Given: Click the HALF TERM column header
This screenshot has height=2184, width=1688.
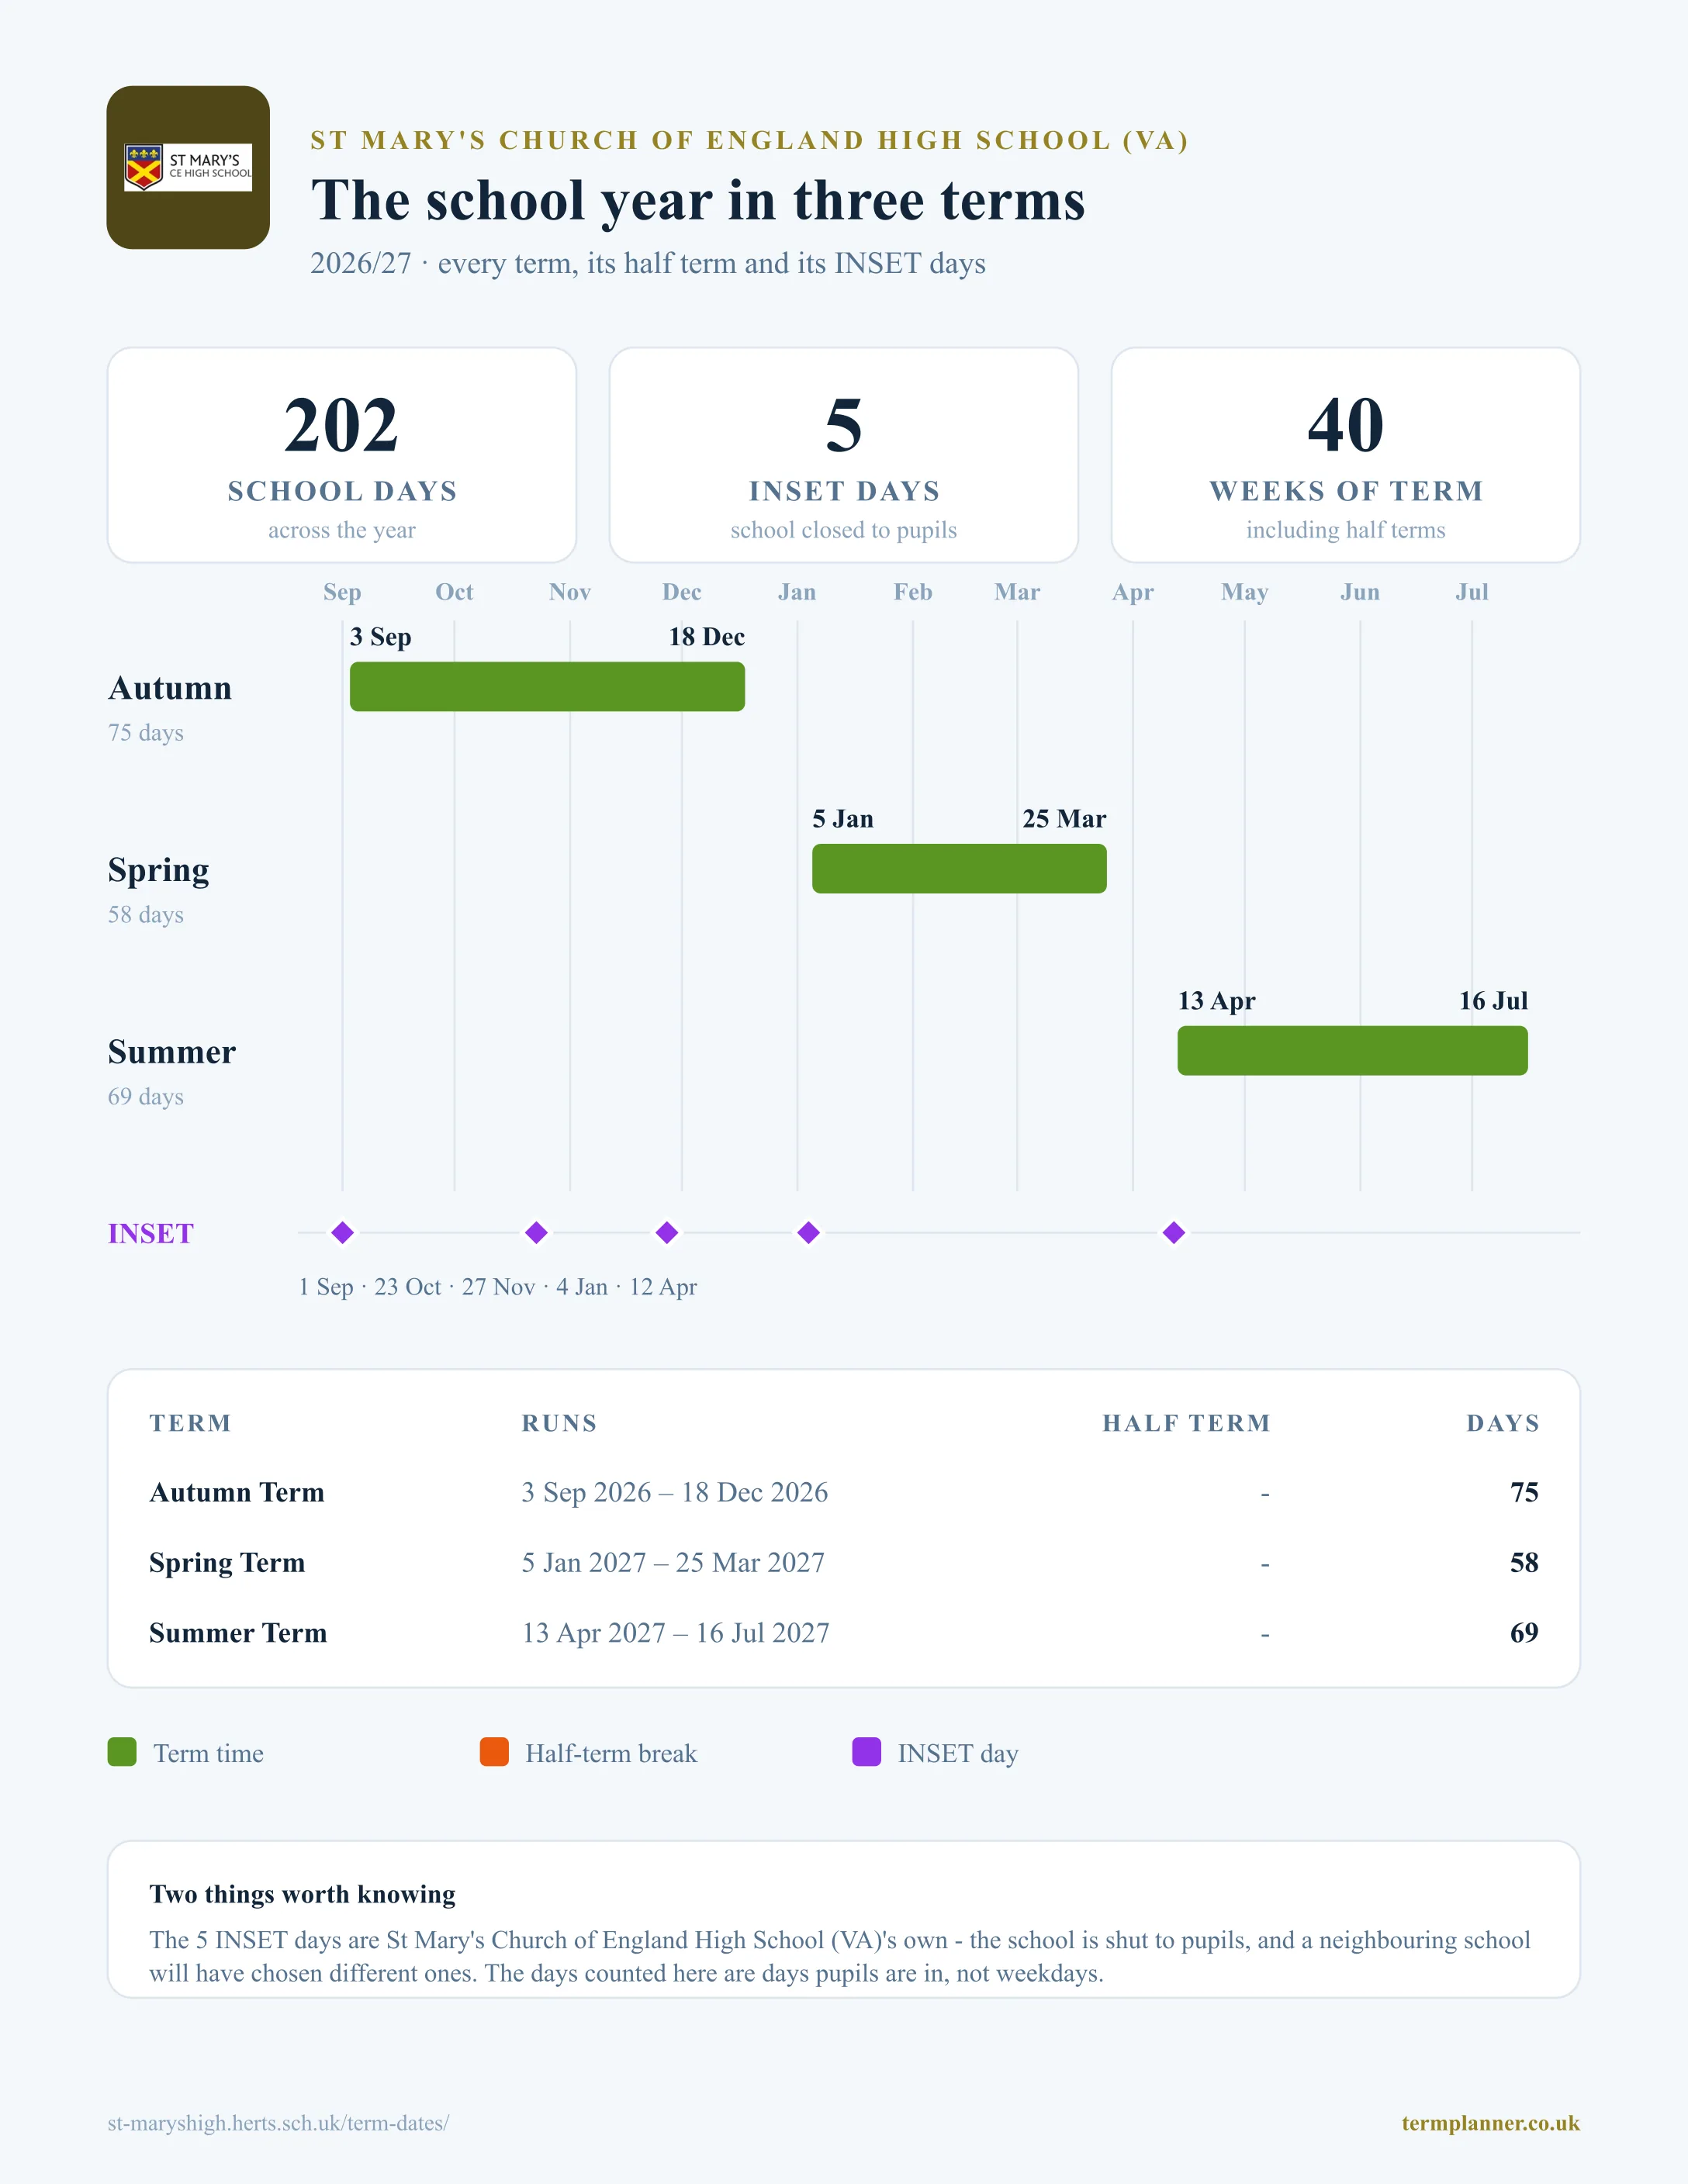Looking at the screenshot, I should 1186,1423.
